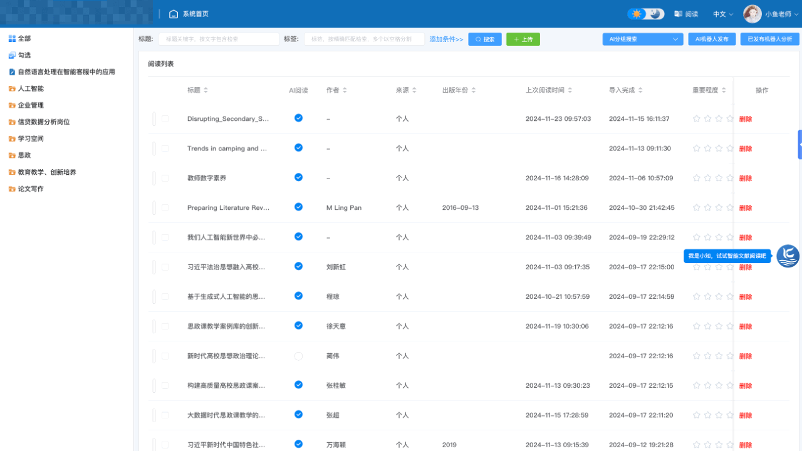Sort by 标题 column sort arrows
This screenshot has height=451, width=802.
click(x=206, y=90)
